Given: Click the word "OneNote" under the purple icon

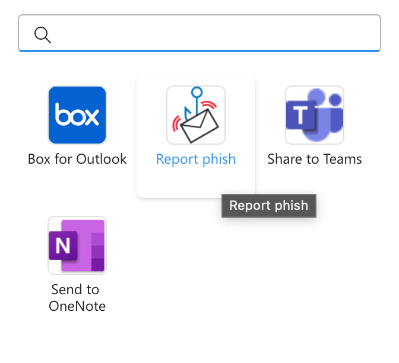Looking at the screenshot, I should coord(77,306).
